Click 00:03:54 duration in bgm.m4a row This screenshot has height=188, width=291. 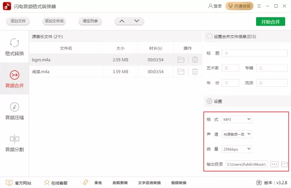click(156, 60)
